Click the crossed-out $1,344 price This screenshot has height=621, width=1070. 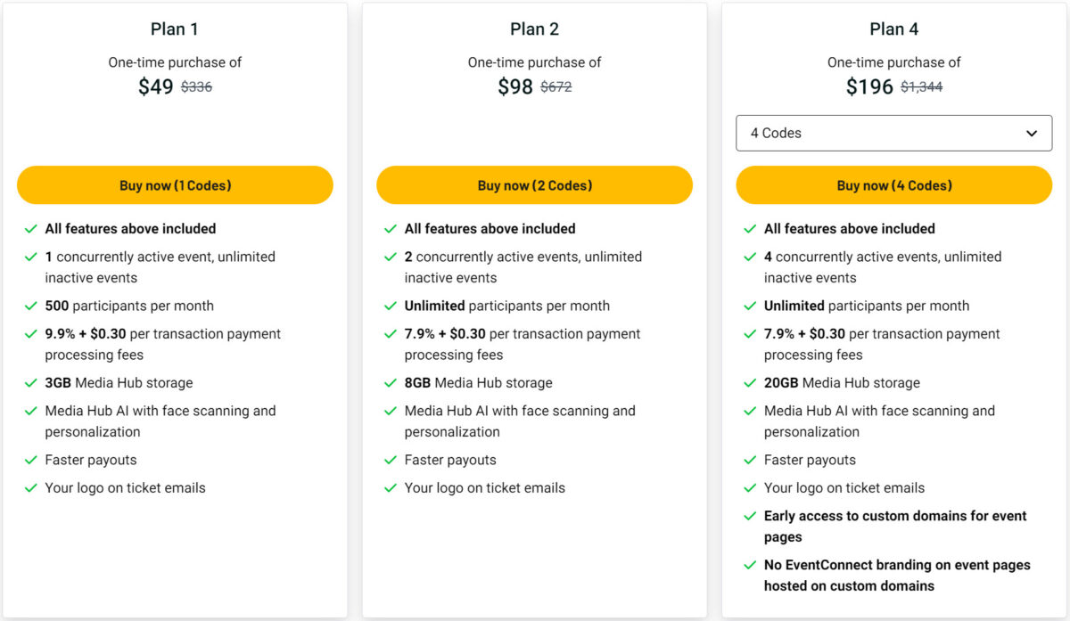coord(923,86)
